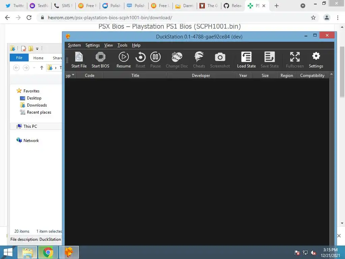Switch to the GitHub Releases browser tab
This screenshot has width=345, height=259.
233,6
